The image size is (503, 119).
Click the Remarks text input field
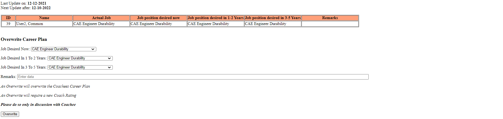[x=193, y=77]
